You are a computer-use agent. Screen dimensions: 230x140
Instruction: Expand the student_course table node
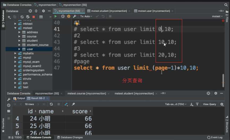[x=19, y=45]
